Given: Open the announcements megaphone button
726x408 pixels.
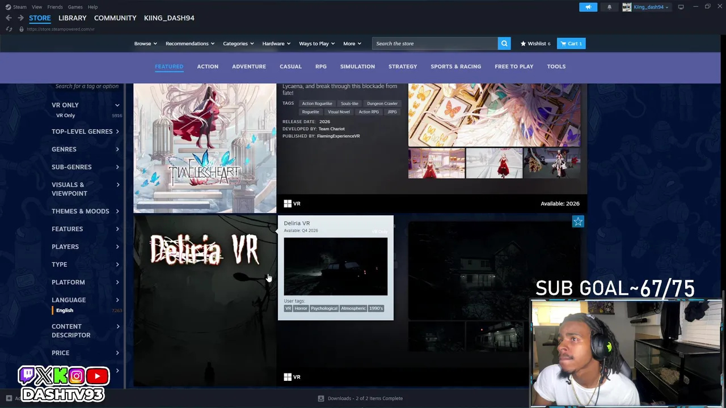Looking at the screenshot, I should tap(588, 7).
